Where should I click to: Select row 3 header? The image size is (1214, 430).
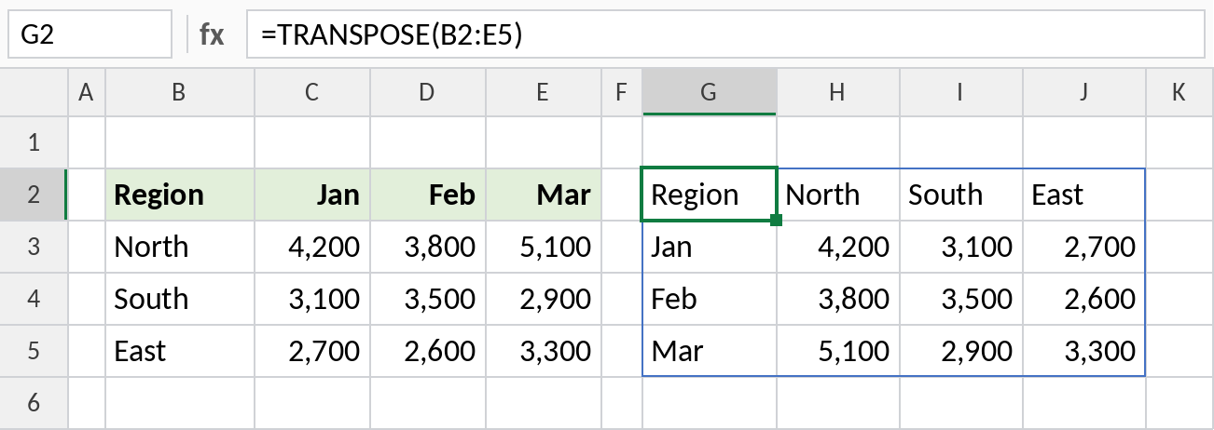click(34, 247)
